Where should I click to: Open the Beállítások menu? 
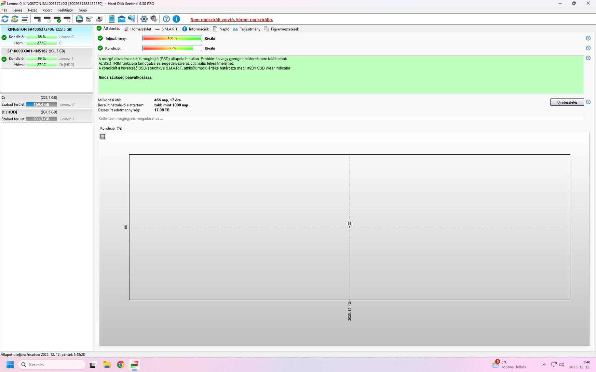[x=65, y=10]
